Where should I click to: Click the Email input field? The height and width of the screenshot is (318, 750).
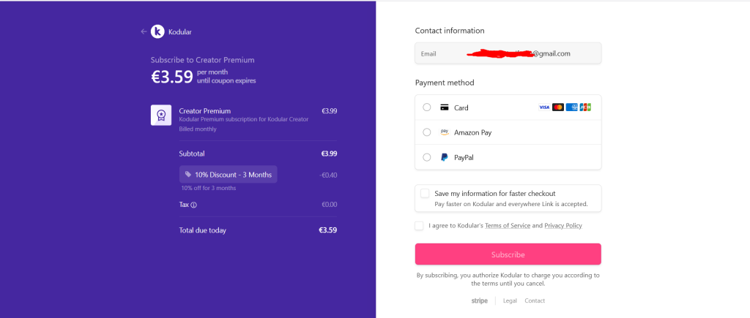(x=508, y=53)
